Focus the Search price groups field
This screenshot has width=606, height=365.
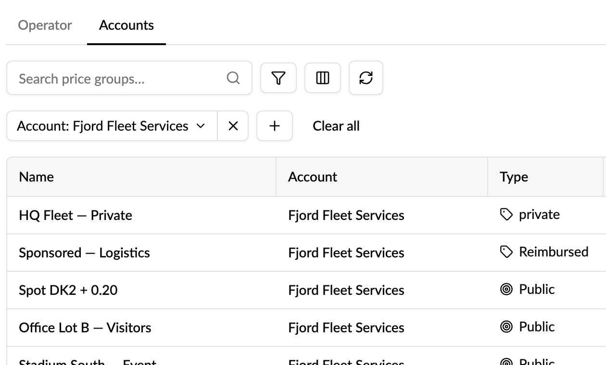(x=129, y=78)
